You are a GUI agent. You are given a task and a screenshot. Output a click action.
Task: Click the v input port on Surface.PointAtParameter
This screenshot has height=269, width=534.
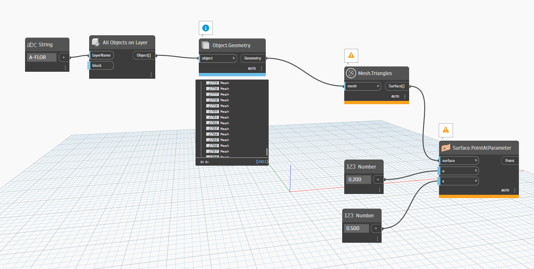coord(459,181)
